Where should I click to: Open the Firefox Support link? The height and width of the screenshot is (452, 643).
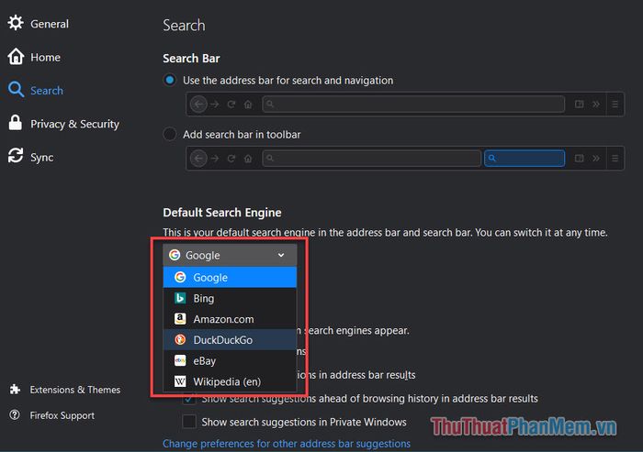[x=62, y=415]
